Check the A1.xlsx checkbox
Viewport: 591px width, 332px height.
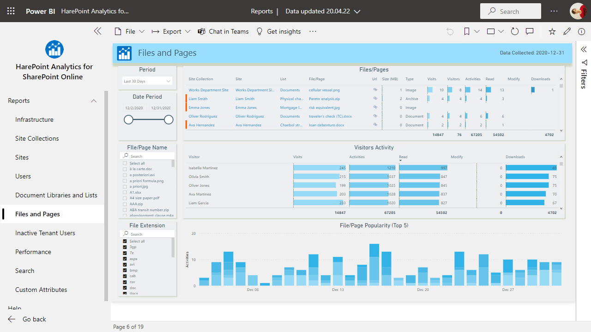tap(125, 192)
